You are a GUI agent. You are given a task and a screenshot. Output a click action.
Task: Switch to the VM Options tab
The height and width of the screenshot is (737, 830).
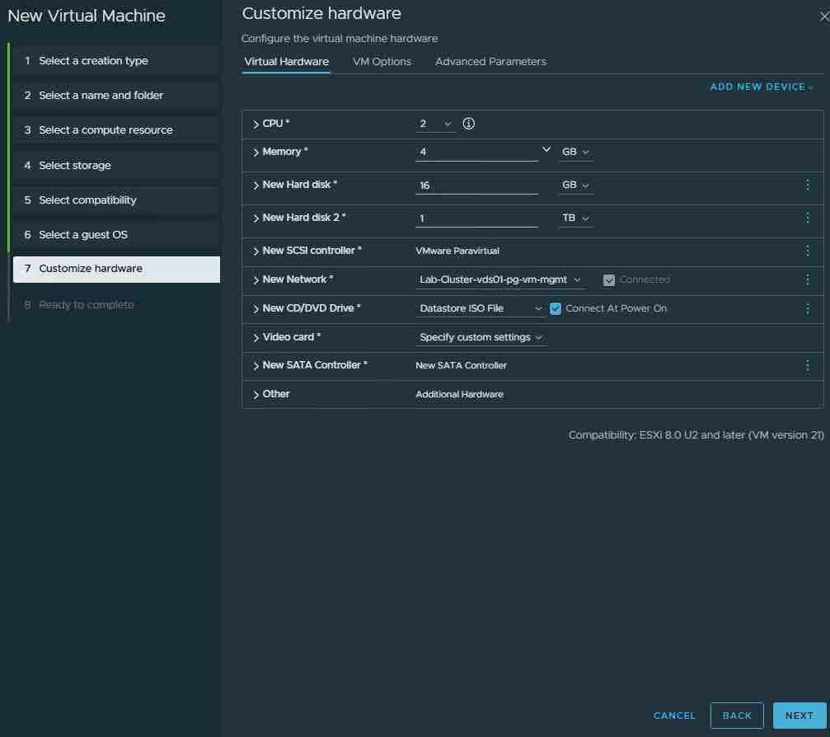click(x=382, y=62)
